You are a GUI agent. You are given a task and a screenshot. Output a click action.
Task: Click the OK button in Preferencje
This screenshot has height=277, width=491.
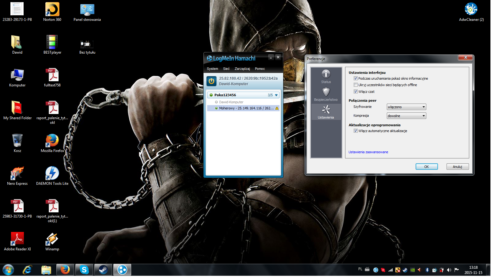pos(426,167)
